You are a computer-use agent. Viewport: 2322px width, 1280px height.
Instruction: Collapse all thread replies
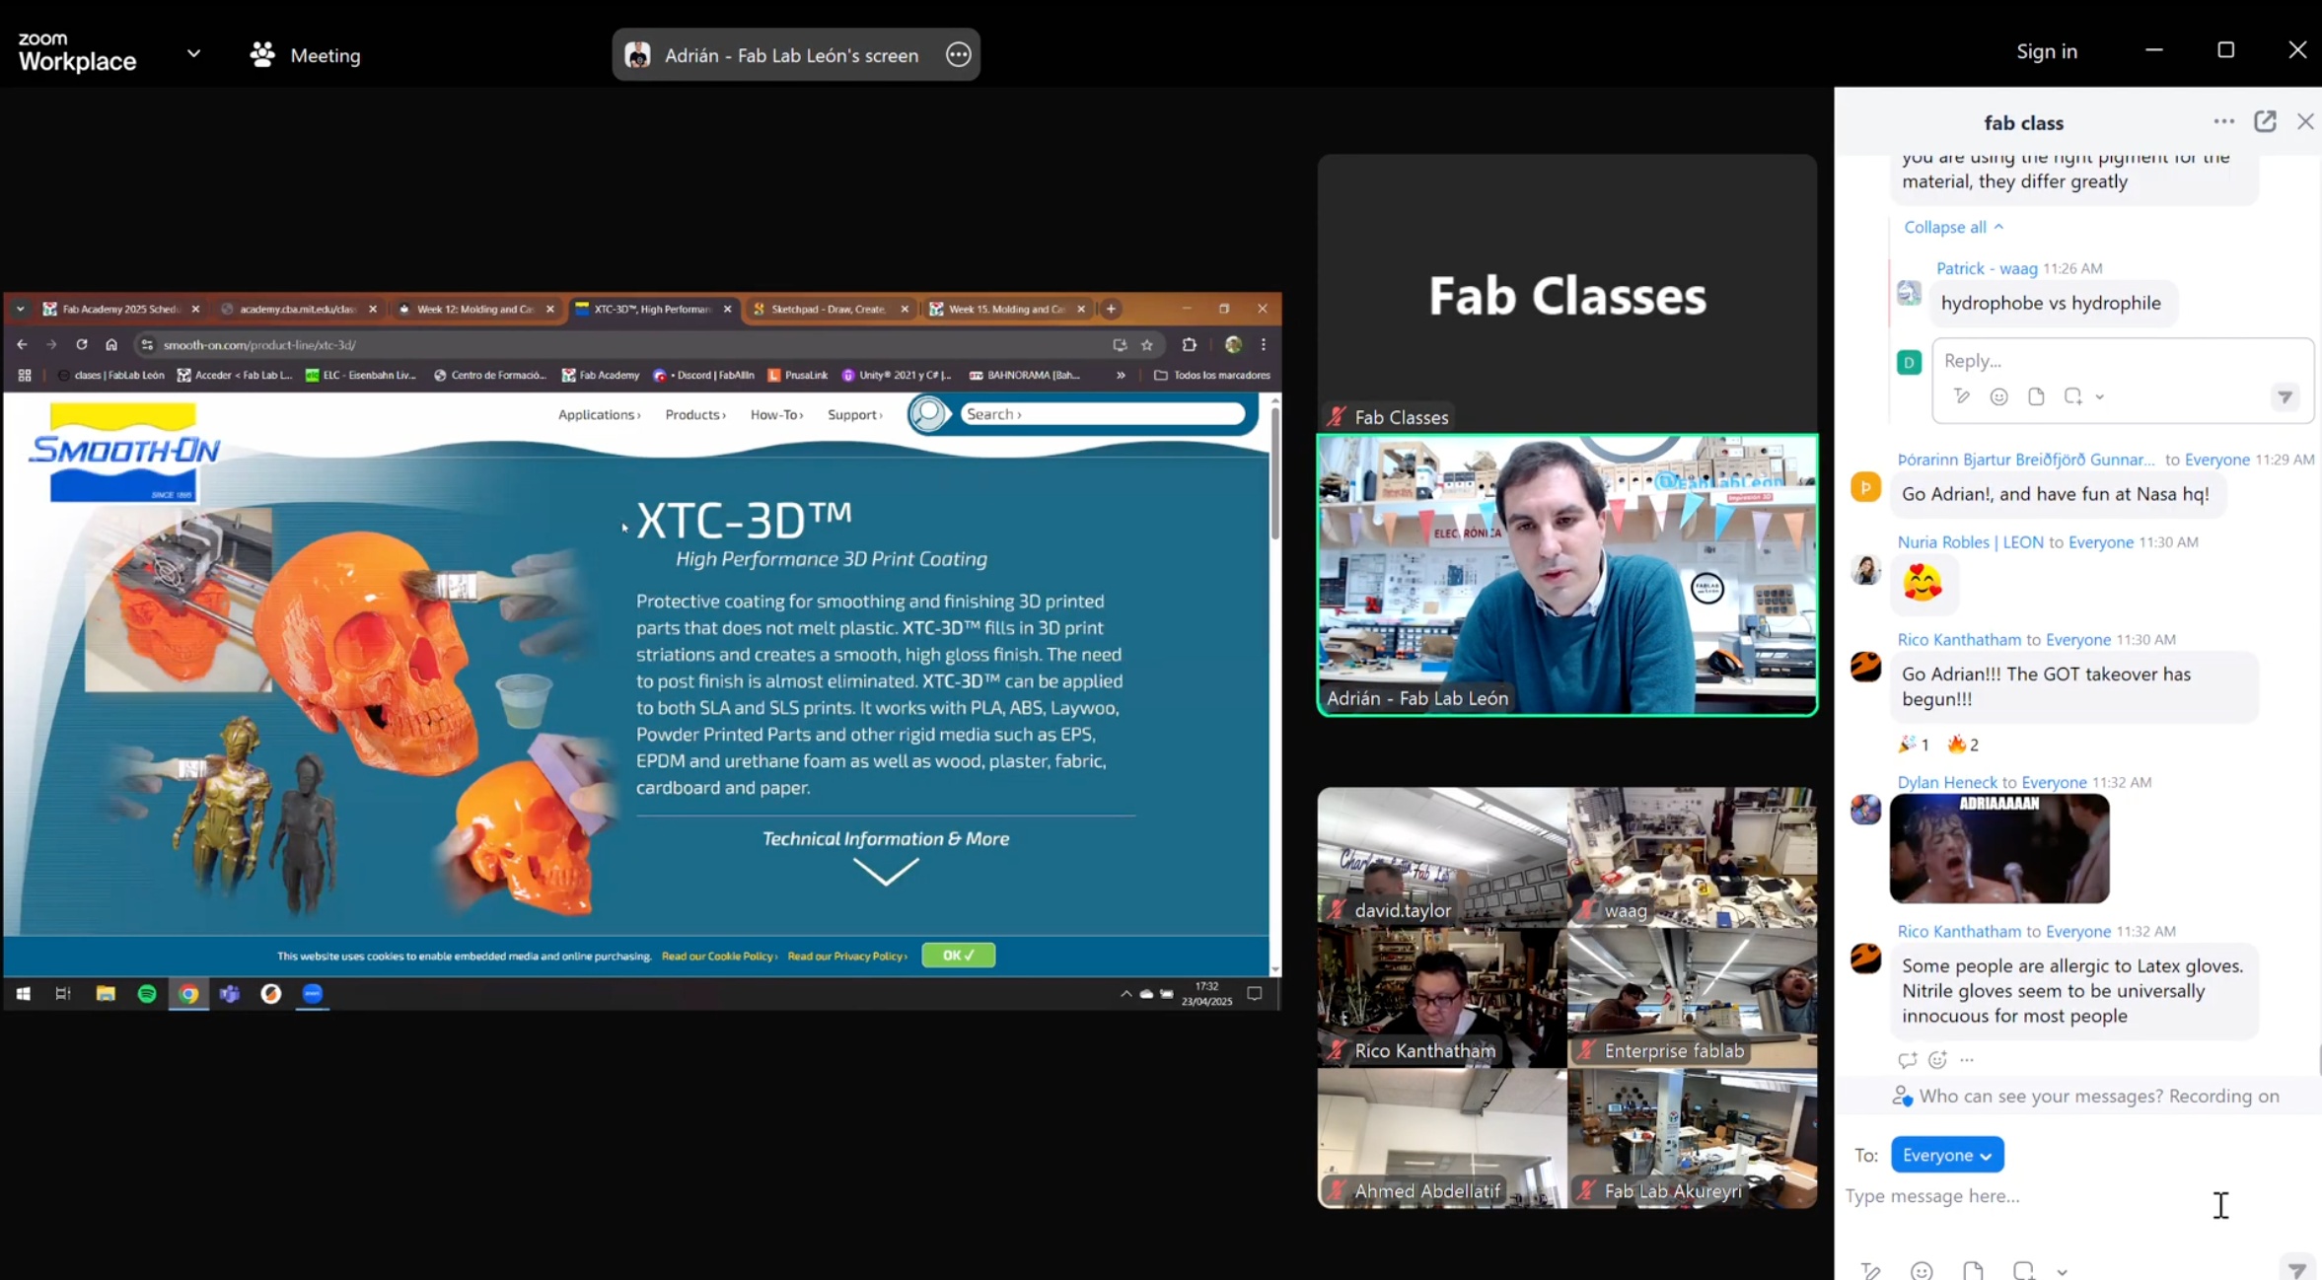[1953, 227]
